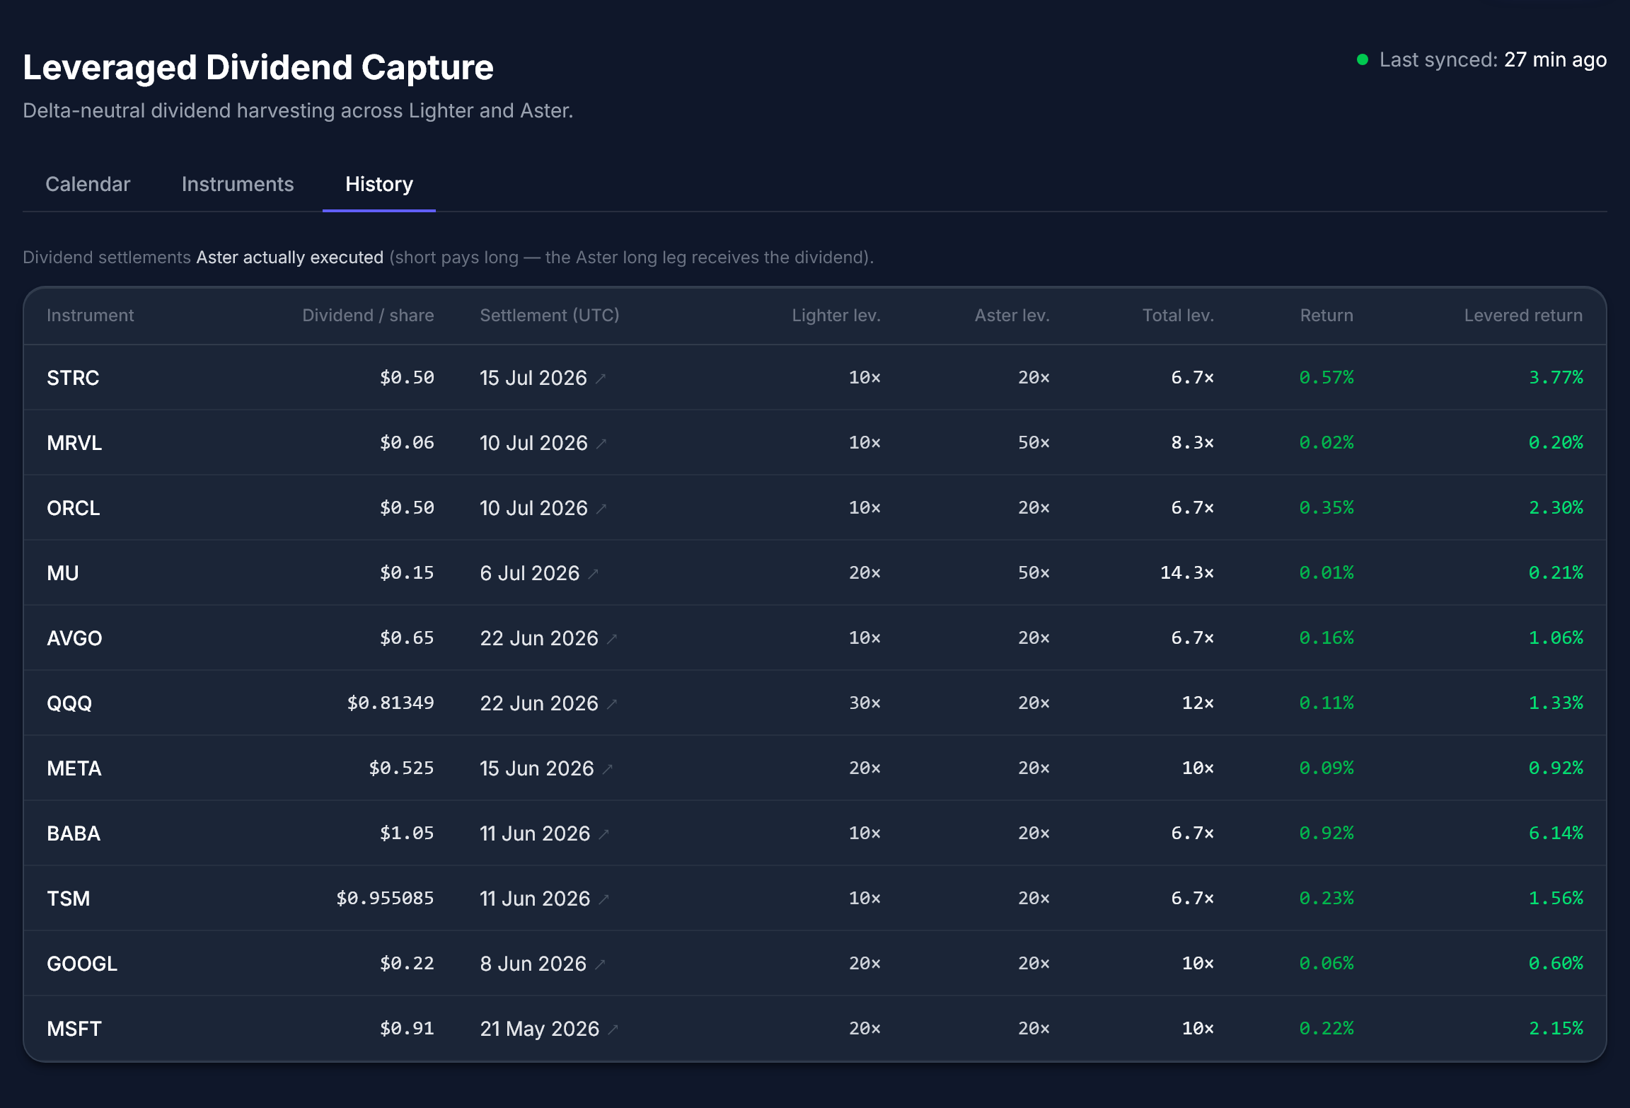Click GOOGL dividend value $0.22

tap(407, 963)
